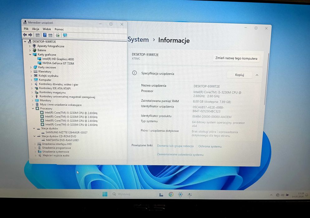Select the Baterie battery icon
The image size is (310, 218).
[34, 50]
